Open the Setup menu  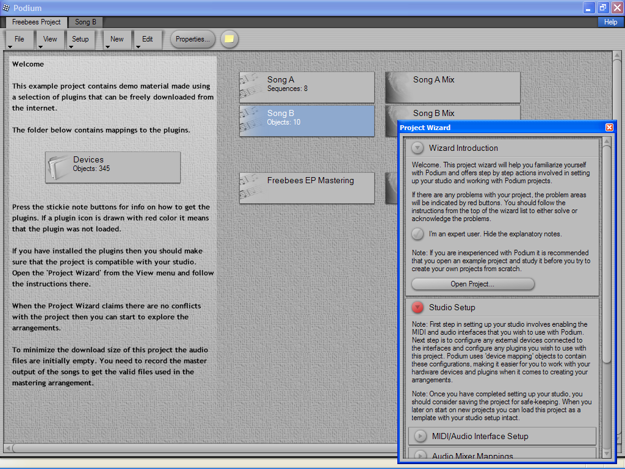point(81,40)
